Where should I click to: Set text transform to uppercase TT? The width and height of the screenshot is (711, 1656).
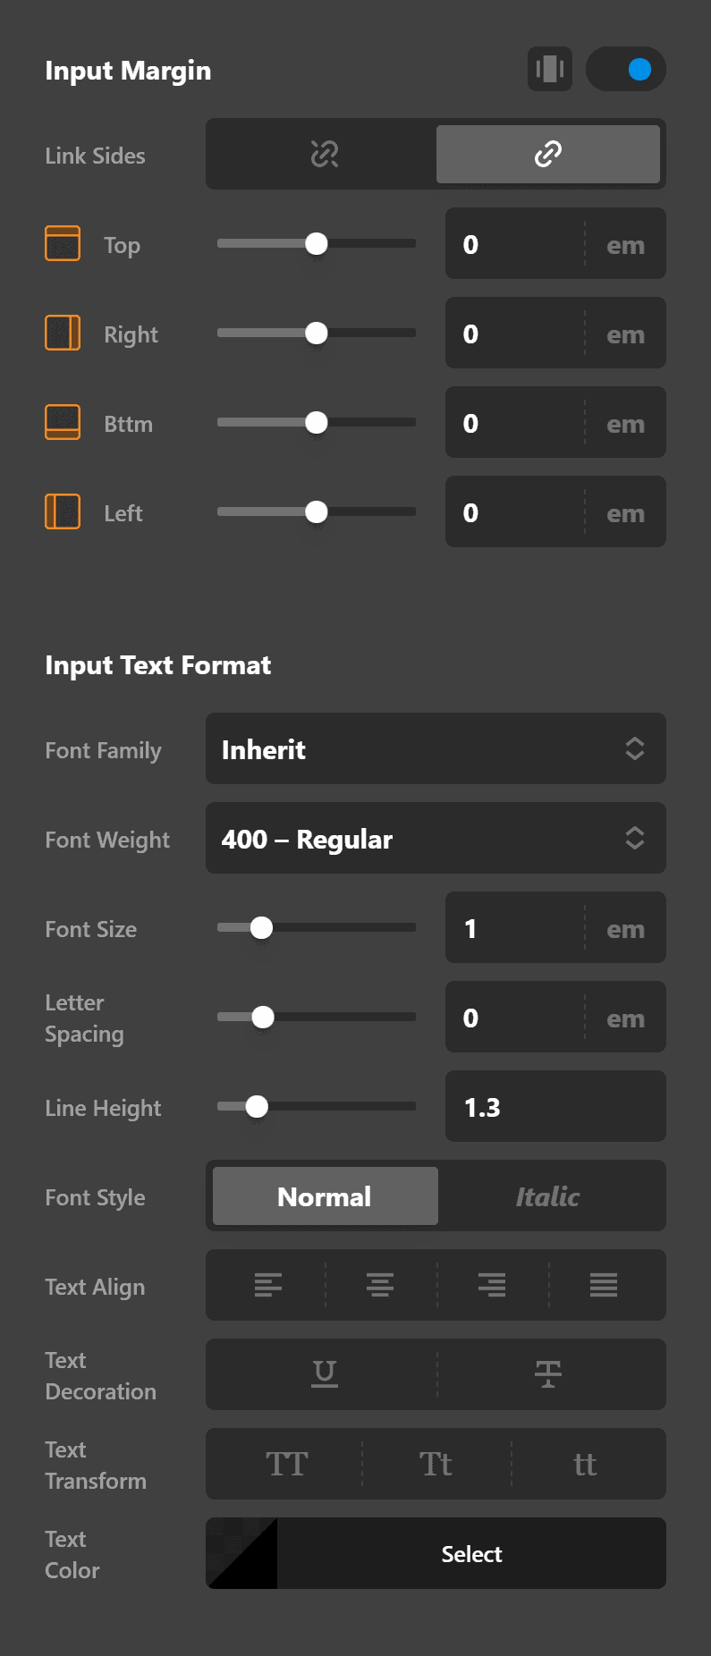point(286,1464)
